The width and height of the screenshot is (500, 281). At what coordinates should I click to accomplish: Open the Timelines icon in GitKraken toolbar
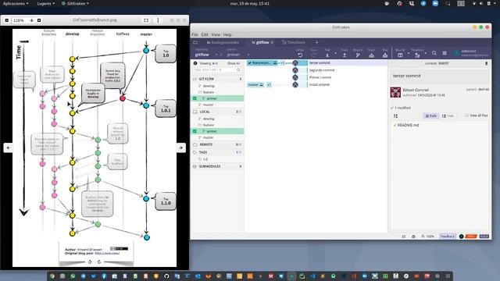click(x=417, y=55)
